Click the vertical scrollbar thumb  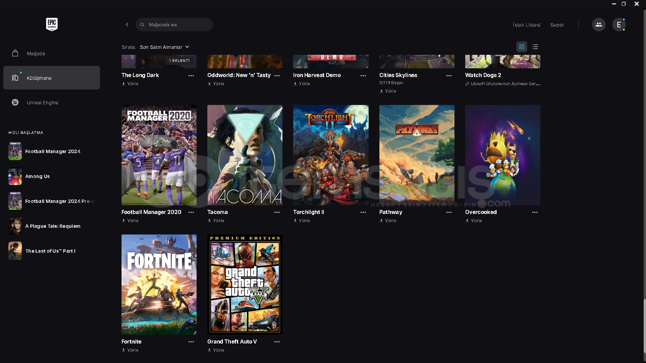click(644, 325)
